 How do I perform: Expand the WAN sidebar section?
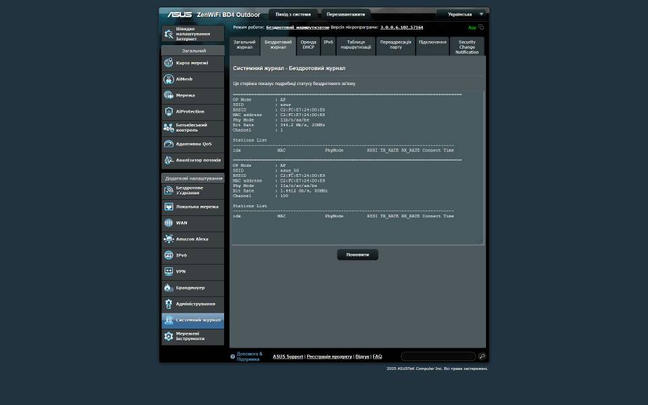(x=192, y=223)
